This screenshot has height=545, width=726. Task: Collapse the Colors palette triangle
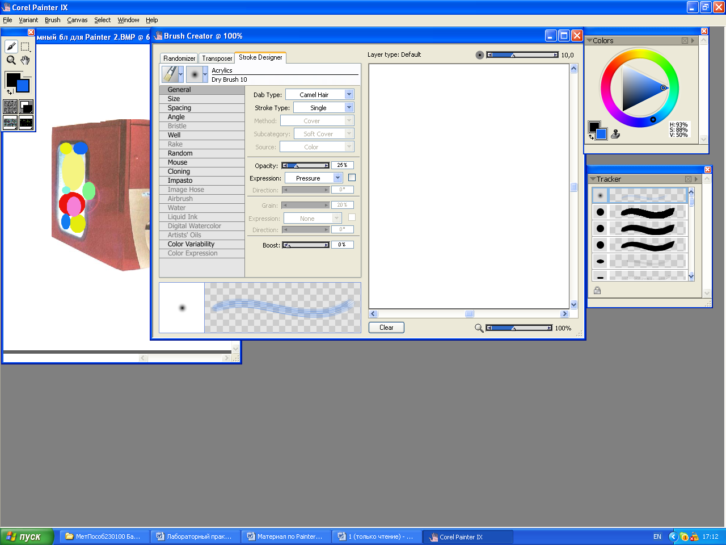(x=589, y=41)
